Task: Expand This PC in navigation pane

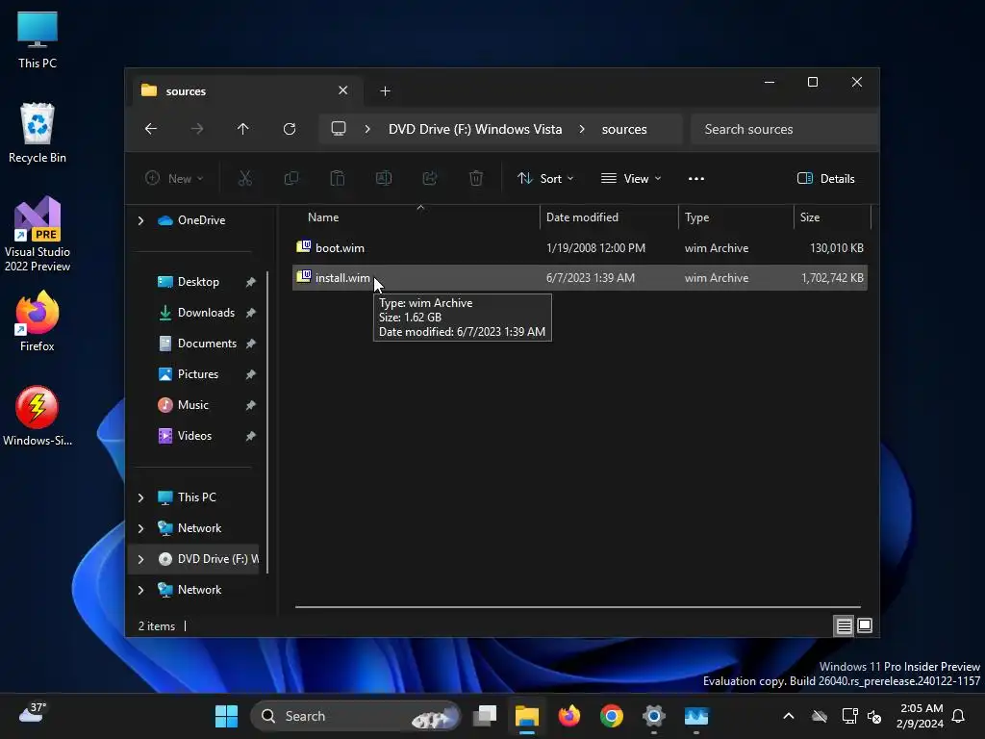Action: click(140, 497)
